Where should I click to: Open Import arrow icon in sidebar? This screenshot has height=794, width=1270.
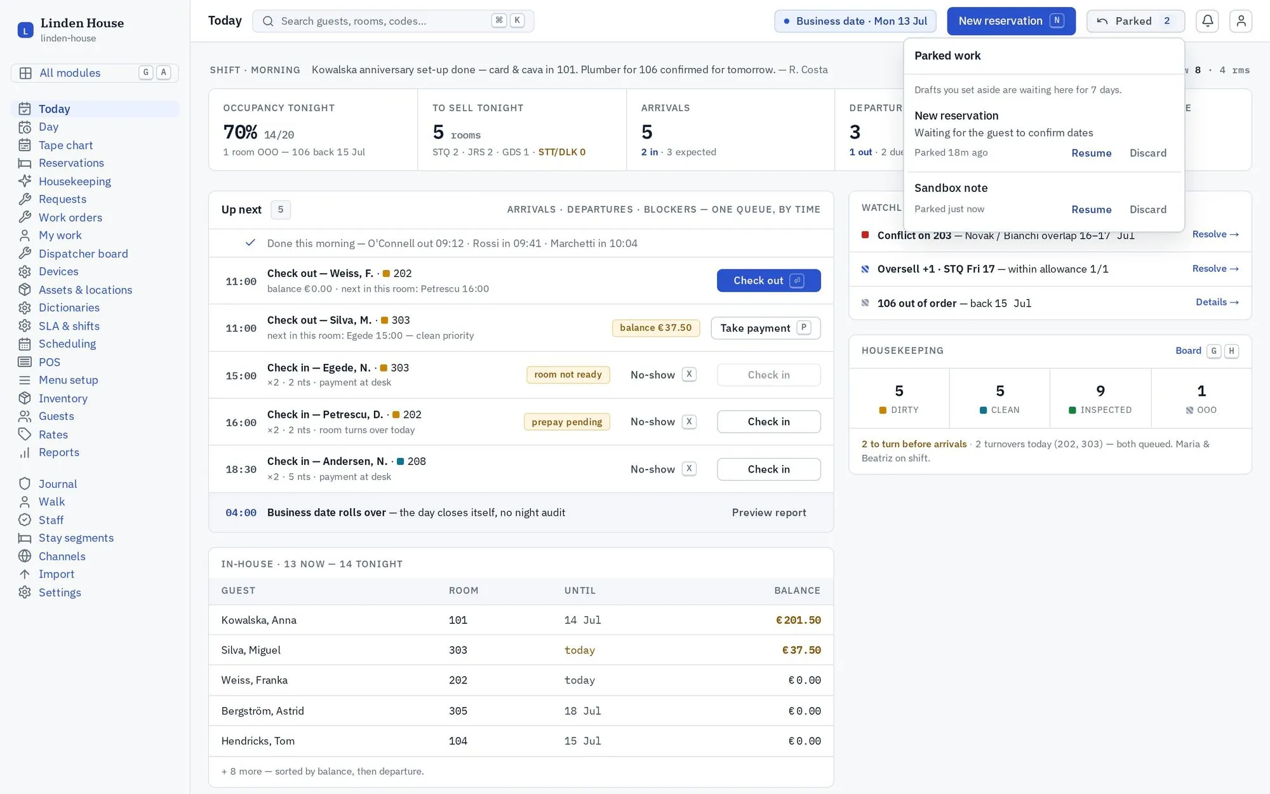(25, 574)
